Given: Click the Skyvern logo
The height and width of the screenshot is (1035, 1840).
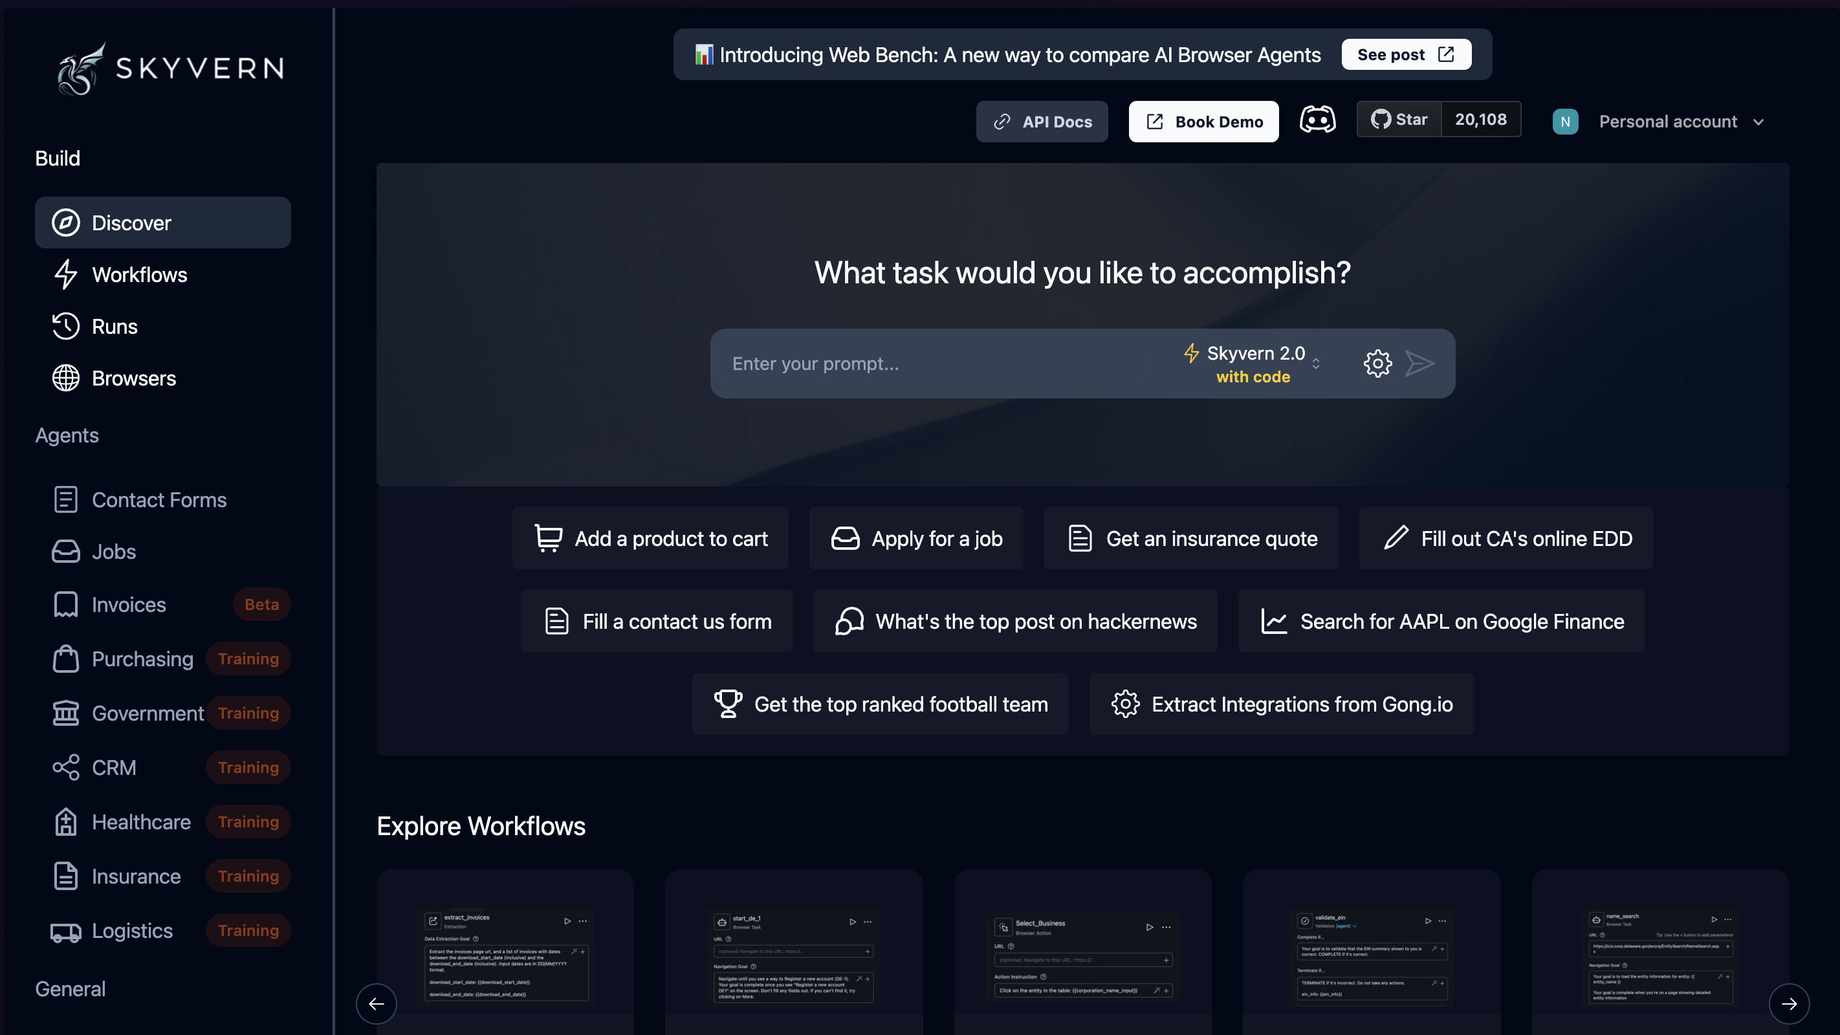Looking at the screenshot, I should (170, 69).
